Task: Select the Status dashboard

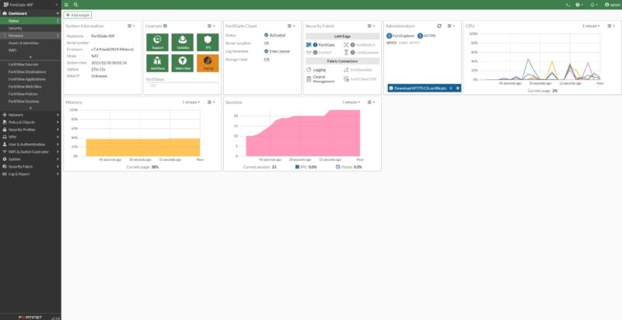Action: 30,21
